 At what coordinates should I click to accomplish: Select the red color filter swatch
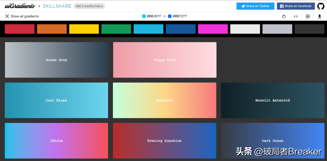point(20,29)
